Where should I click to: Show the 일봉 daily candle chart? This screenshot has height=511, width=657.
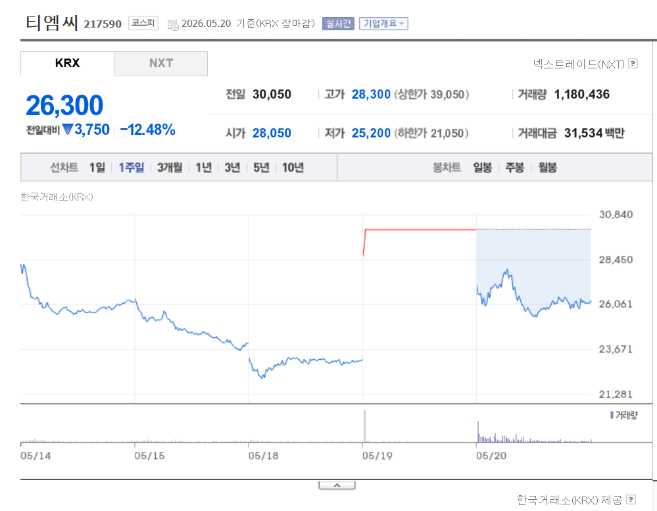coord(483,168)
